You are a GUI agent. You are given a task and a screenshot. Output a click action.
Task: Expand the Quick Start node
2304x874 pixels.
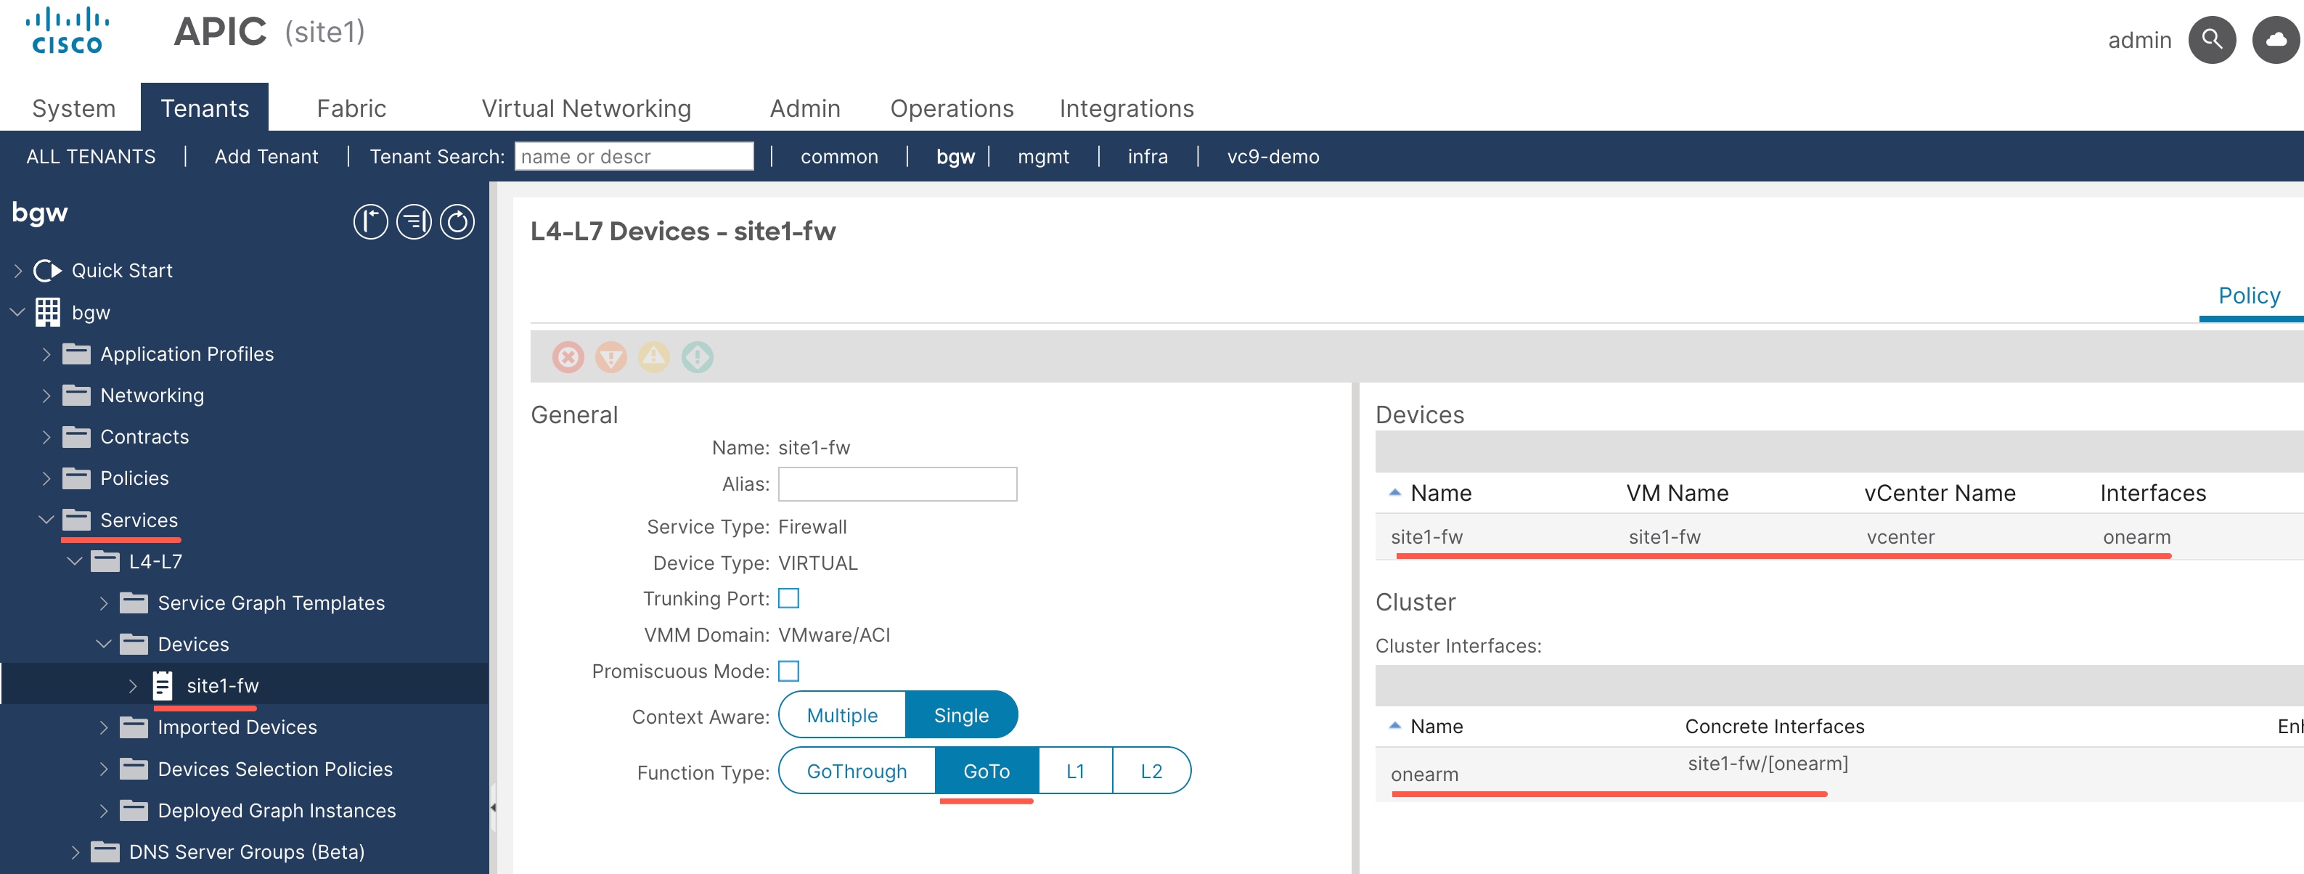point(18,270)
